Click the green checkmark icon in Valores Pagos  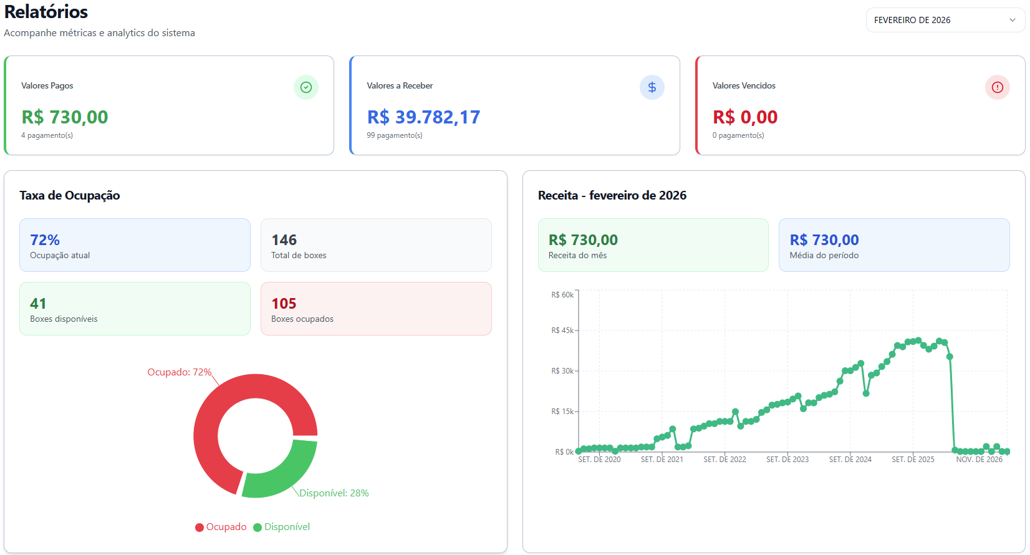(x=306, y=87)
